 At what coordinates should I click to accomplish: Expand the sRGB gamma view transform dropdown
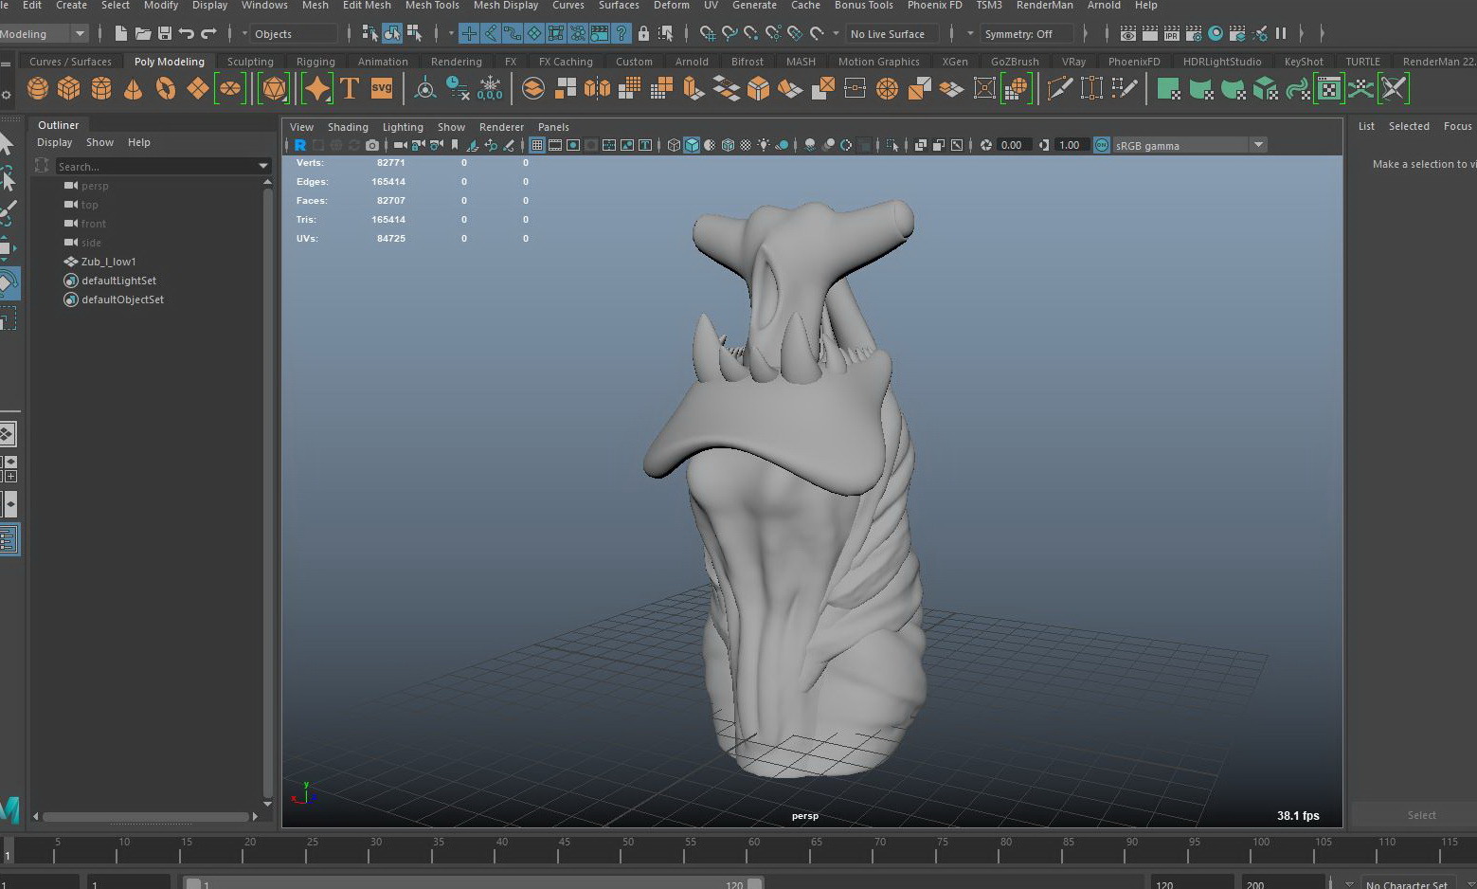coord(1258,145)
